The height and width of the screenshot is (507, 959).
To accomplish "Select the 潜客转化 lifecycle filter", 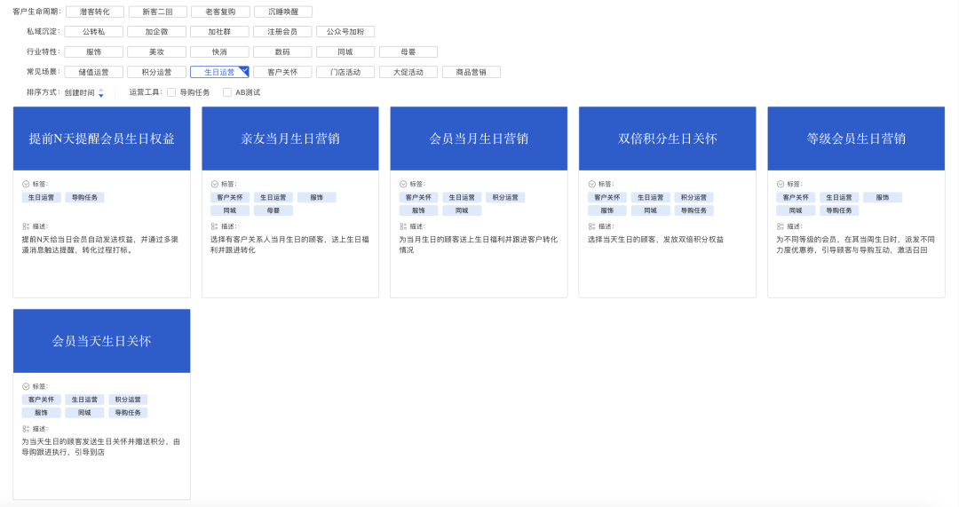I will (x=95, y=12).
